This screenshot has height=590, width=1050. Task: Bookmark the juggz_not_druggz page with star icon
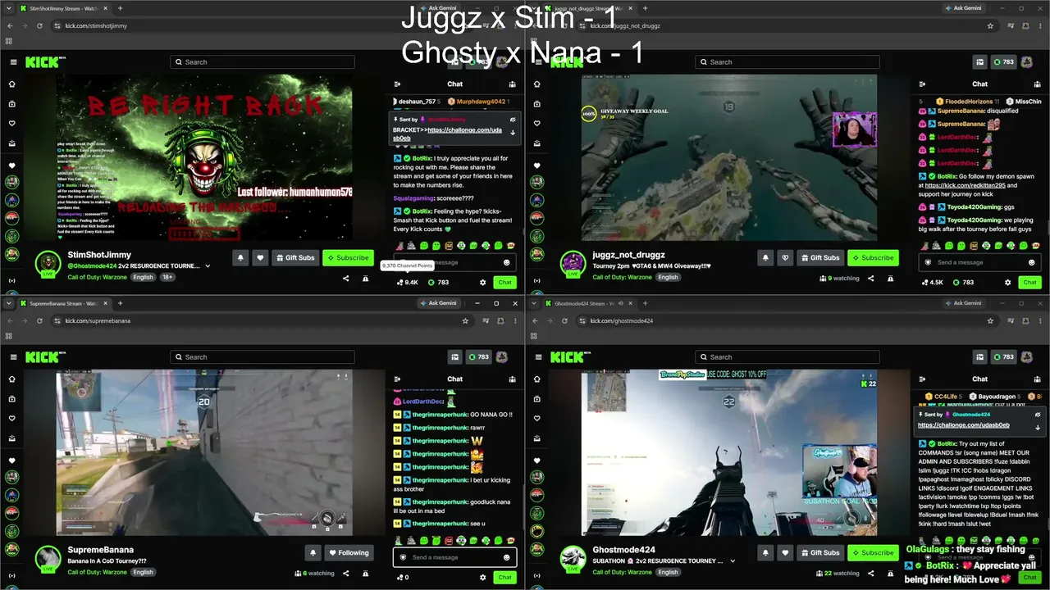[990, 25]
